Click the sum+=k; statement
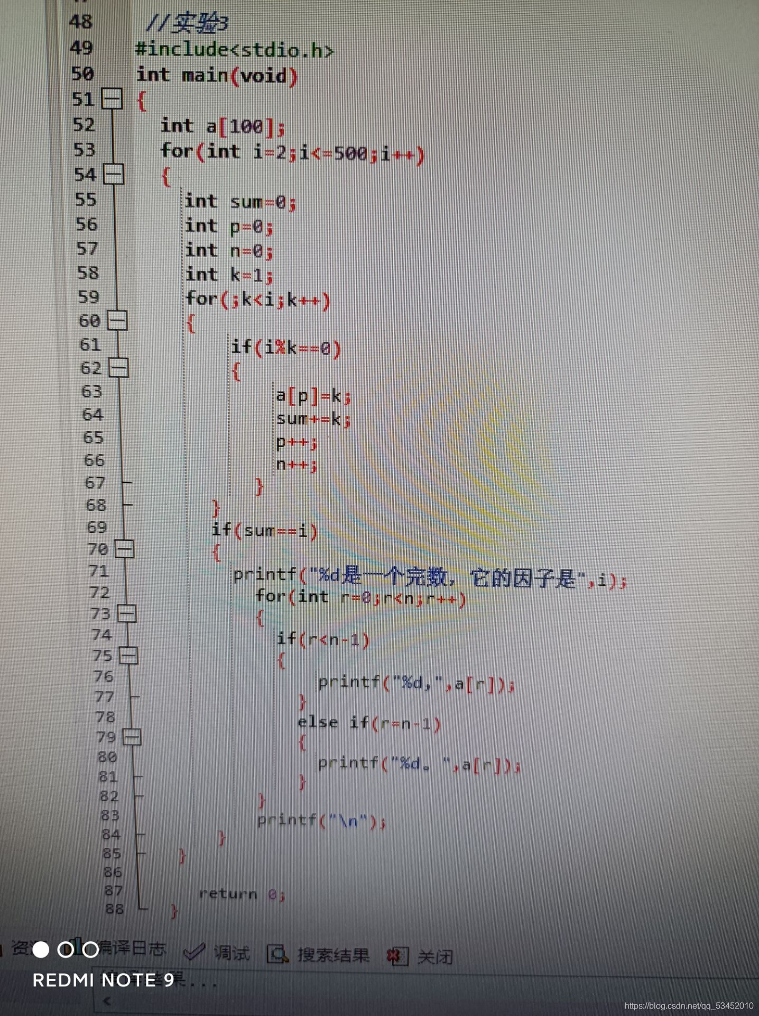Viewport: 759px width, 1016px height. [313, 419]
